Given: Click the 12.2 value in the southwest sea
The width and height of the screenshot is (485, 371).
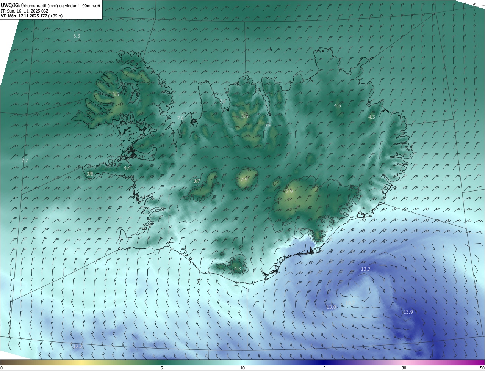Looking at the screenshot, I should [78, 346].
